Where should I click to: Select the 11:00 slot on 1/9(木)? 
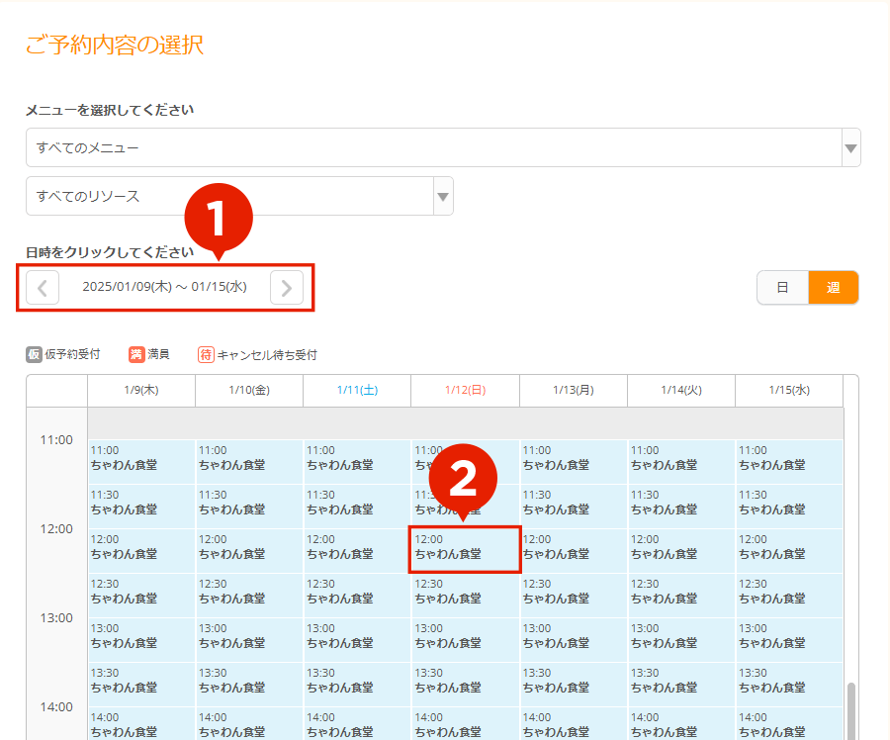pyautogui.click(x=141, y=460)
